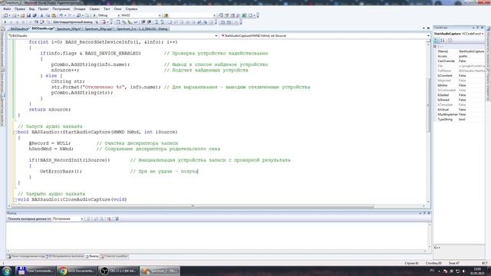Click the taskbar clock
Viewport: 491px width, 276px height.
pyautogui.click(x=477, y=271)
